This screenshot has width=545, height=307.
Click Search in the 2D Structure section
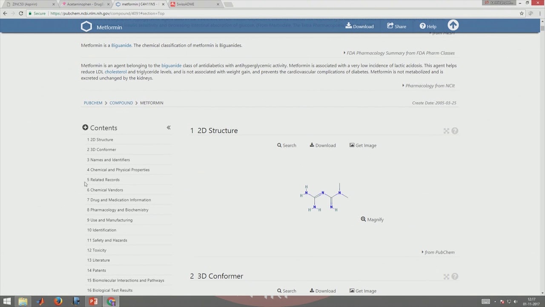point(287,145)
